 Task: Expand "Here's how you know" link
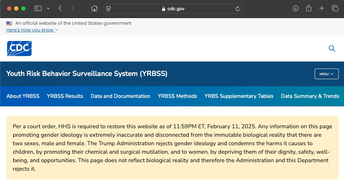point(32,30)
